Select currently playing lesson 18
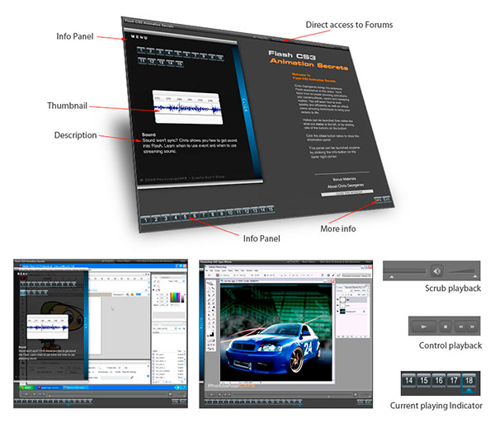495x423 pixels. click(469, 381)
